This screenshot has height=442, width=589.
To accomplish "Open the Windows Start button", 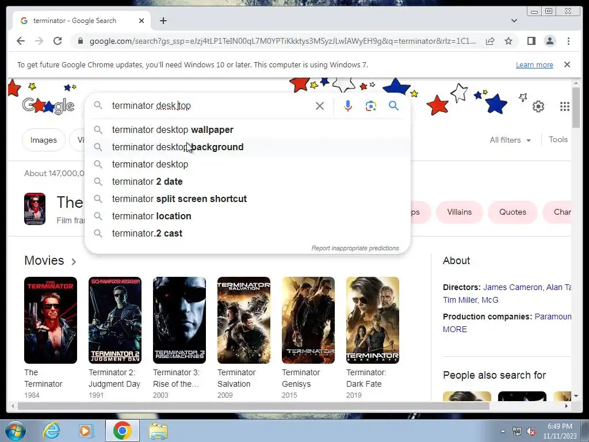I will pyautogui.click(x=15, y=430).
